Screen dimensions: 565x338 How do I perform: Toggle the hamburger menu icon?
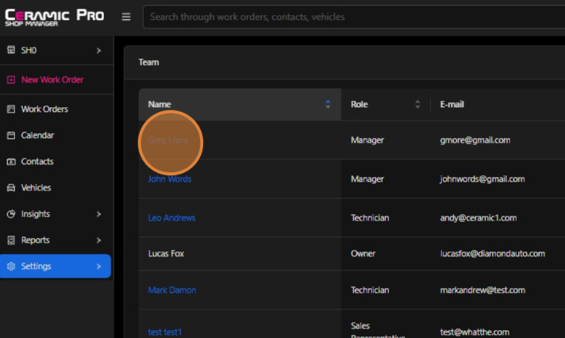click(x=126, y=17)
